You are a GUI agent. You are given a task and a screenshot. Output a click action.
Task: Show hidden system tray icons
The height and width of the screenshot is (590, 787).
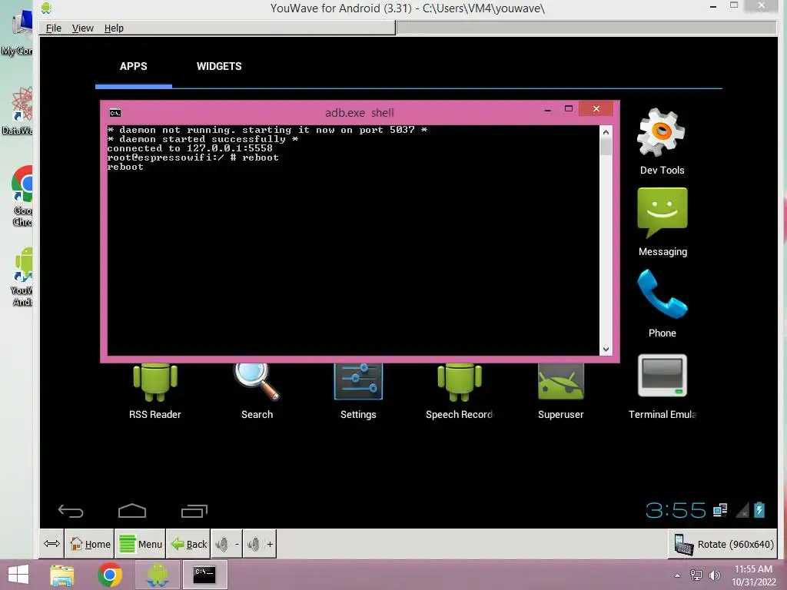coord(678,575)
